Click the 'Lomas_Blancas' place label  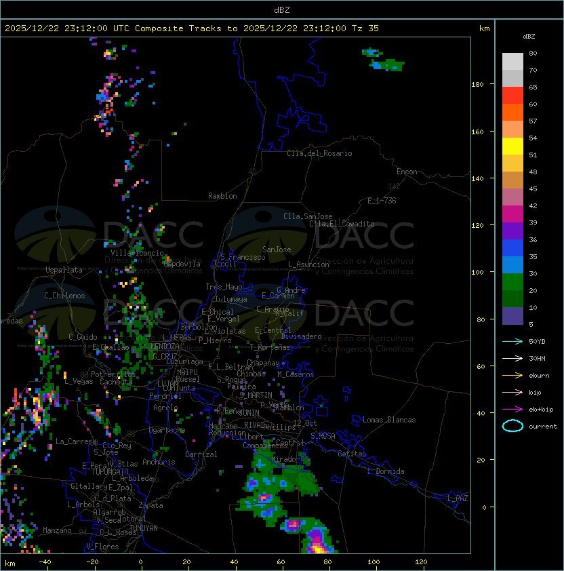389,420
